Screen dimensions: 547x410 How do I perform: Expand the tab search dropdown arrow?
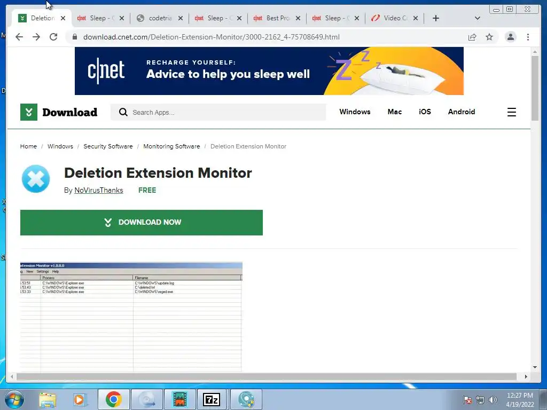pos(478,18)
